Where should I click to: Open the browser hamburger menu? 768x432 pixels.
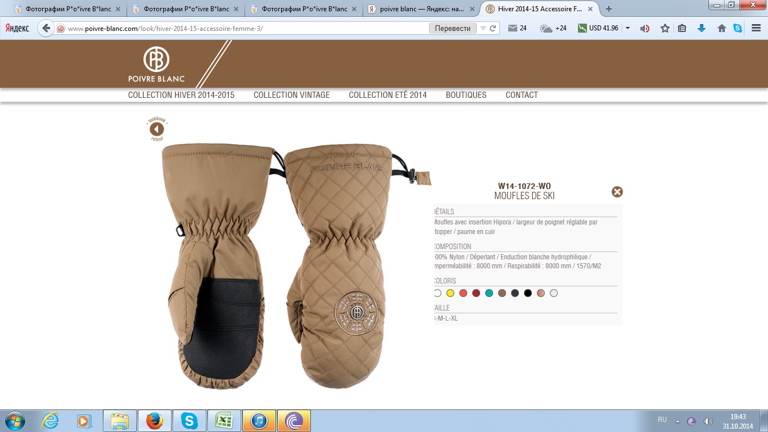(x=756, y=28)
